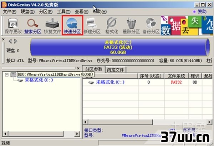Screen dimensions: 214x146
Task: Open Backup Partition (备份分区) tool
Action: click(x=151, y=26)
